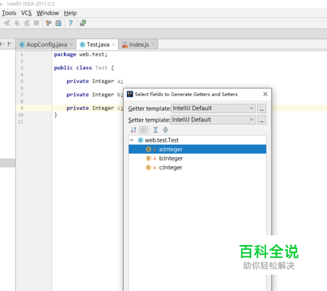327x291 pixels.
Task: Collapse the web.test.Test tree node
Action: point(131,140)
